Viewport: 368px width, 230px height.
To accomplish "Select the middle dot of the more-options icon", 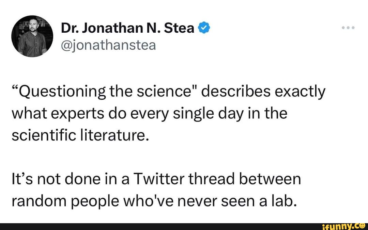I will tap(348, 28).
